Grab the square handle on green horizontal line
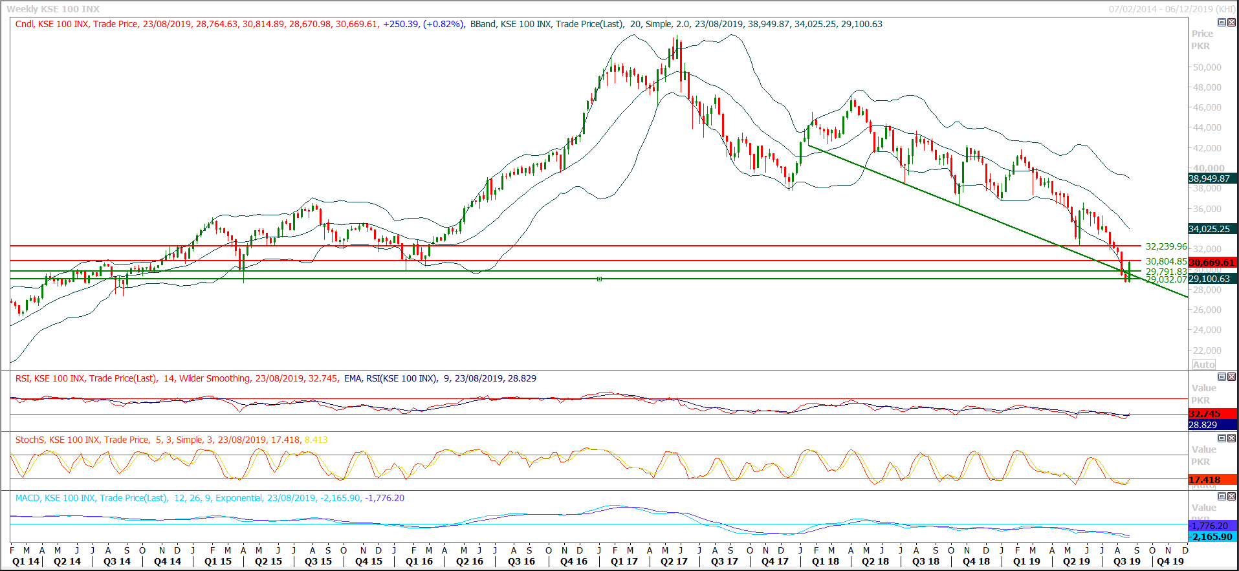Viewport: 1239px width, 571px height. coord(599,279)
